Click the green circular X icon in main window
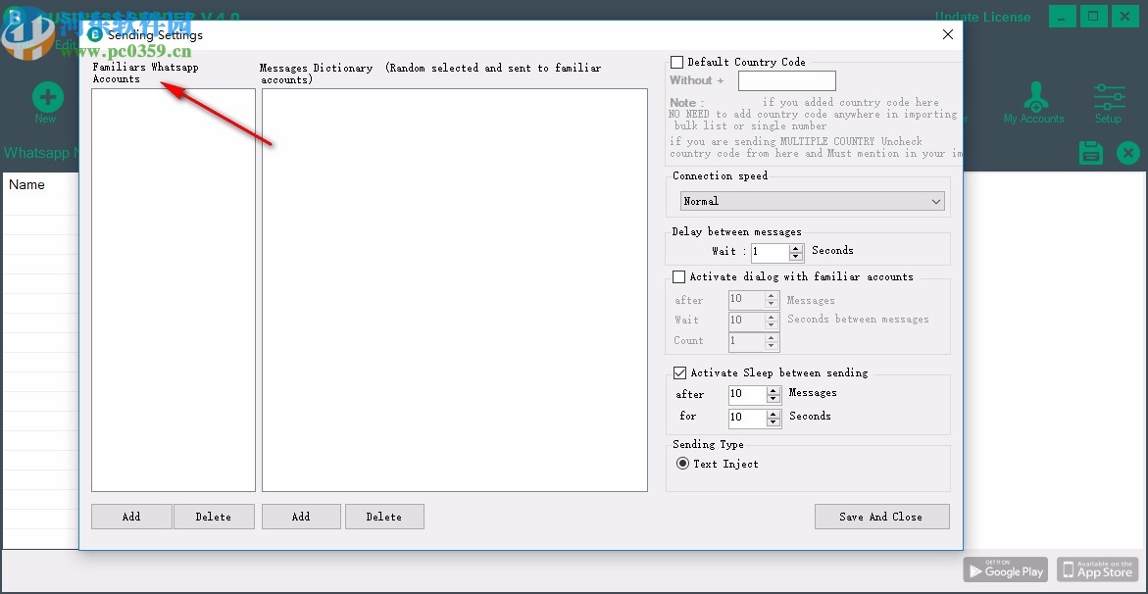 [x=1128, y=153]
